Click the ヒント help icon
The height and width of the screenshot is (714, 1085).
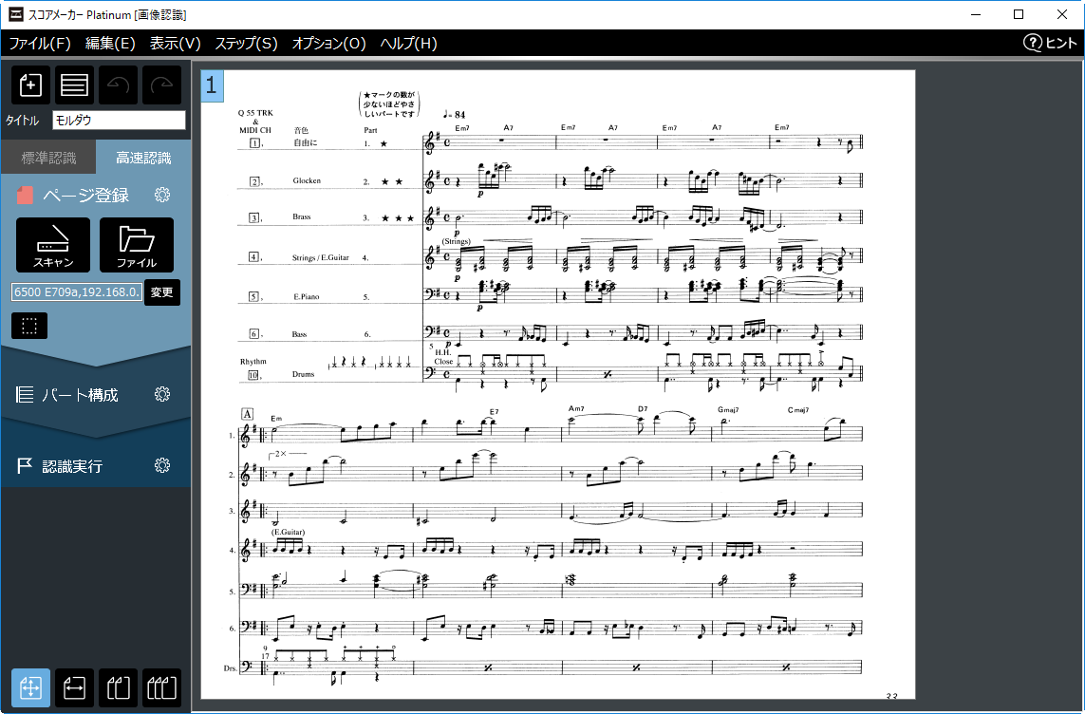1033,43
